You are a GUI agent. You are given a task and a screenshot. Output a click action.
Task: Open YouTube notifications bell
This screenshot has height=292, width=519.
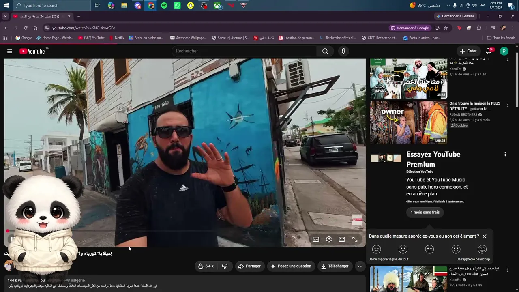pyautogui.click(x=489, y=51)
